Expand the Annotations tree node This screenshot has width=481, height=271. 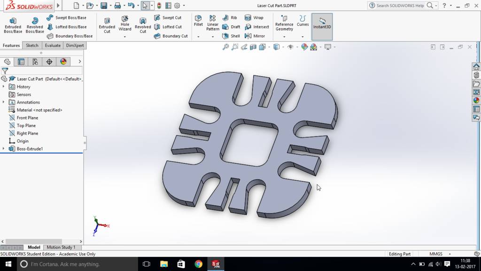tap(3, 102)
